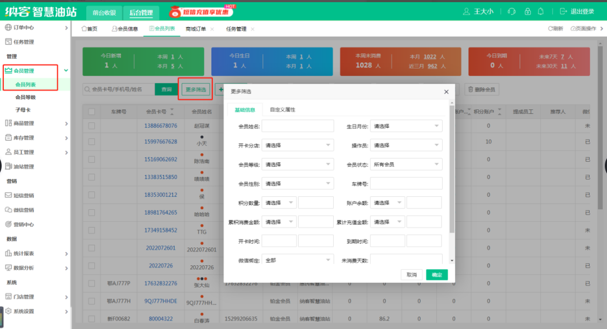Click the 删除会员 button

tap(482, 90)
